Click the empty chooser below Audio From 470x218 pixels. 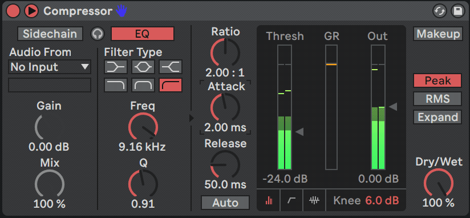point(50,85)
